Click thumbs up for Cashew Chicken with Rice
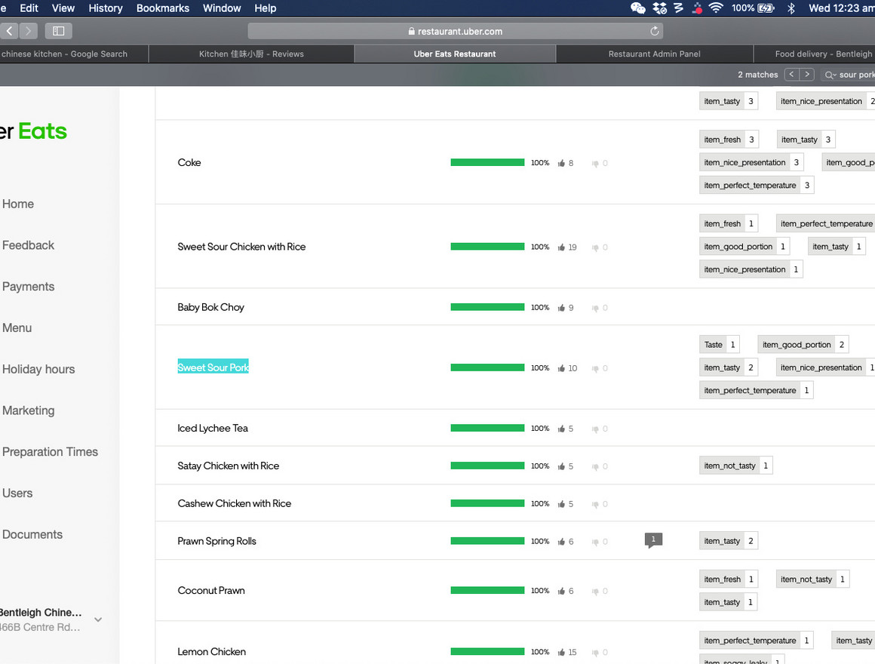875x664 pixels. [x=561, y=504]
